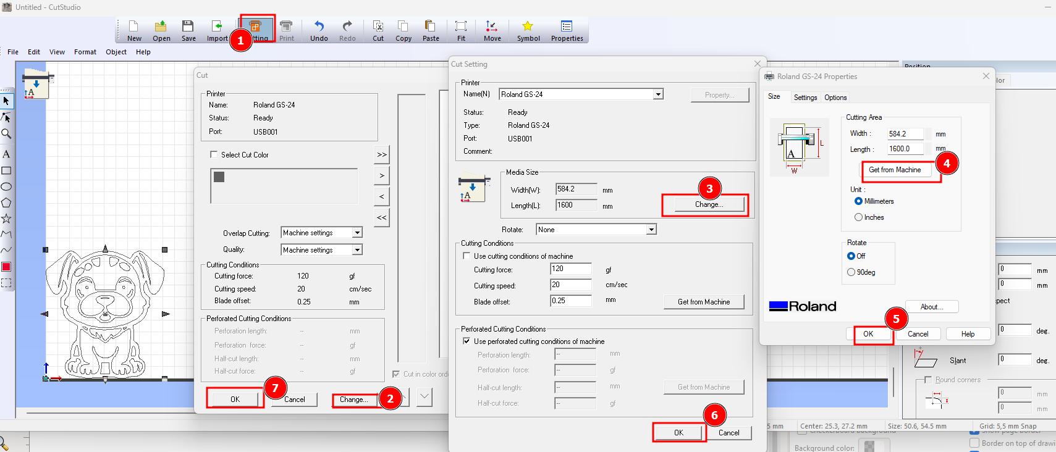Click the Cutting force 120 input field

[x=571, y=269]
